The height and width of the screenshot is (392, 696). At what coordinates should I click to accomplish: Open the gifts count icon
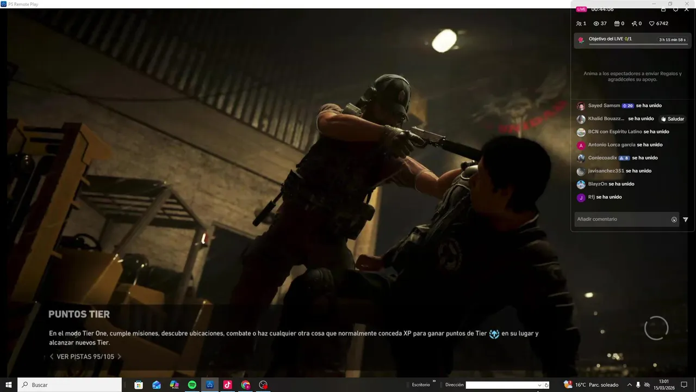click(617, 23)
